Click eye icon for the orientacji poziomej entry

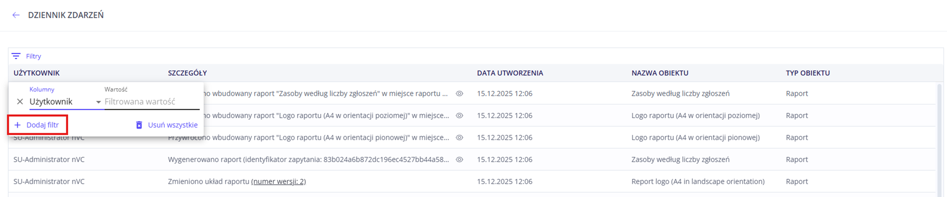click(x=459, y=115)
